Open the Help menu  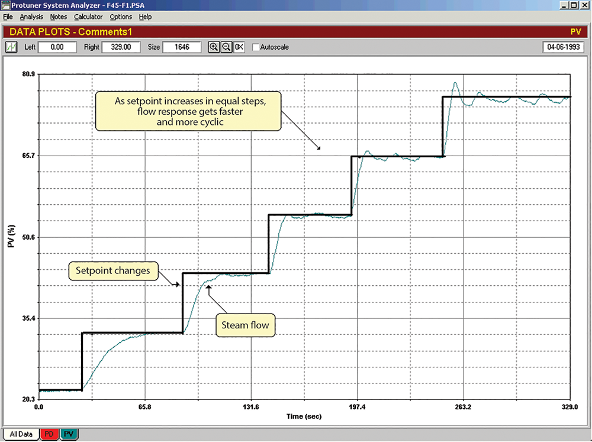coord(145,17)
